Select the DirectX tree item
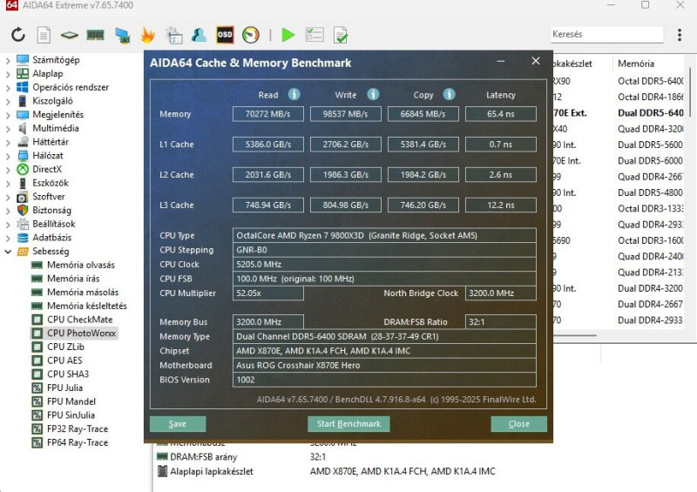Image resolution: width=697 pixels, height=492 pixels. (47, 169)
